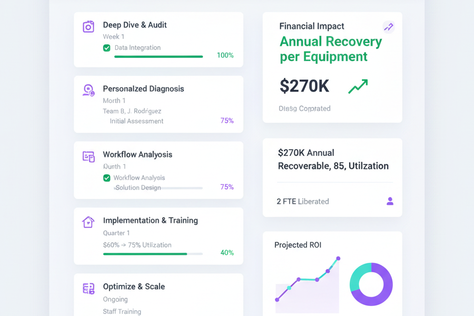Viewport: 474px width, 316px height.
Task: Select the Personalized Diagnosis step title
Action: [x=143, y=88]
